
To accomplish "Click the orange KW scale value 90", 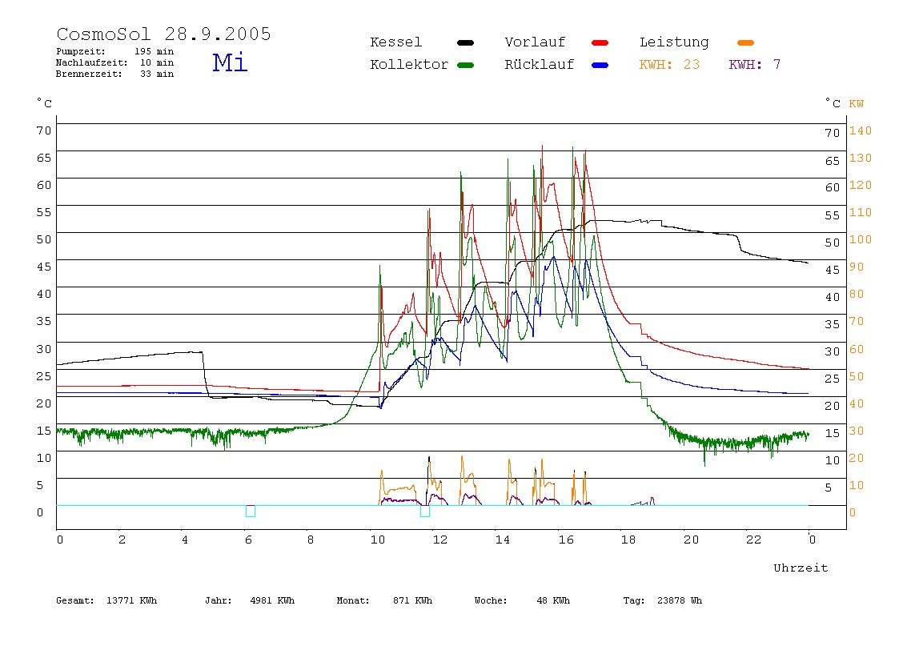I will point(857,267).
